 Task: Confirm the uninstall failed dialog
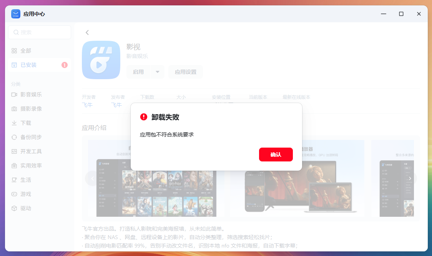click(x=276, y=154)
